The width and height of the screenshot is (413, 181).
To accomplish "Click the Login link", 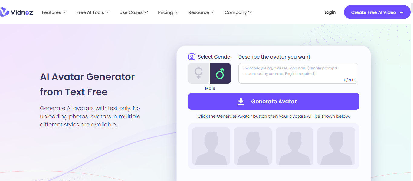I will pyautogui.click(x=330, y=12).
